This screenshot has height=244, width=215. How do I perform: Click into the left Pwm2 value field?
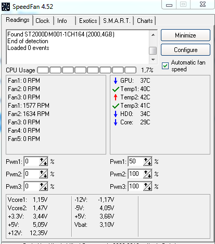[32, 174]
